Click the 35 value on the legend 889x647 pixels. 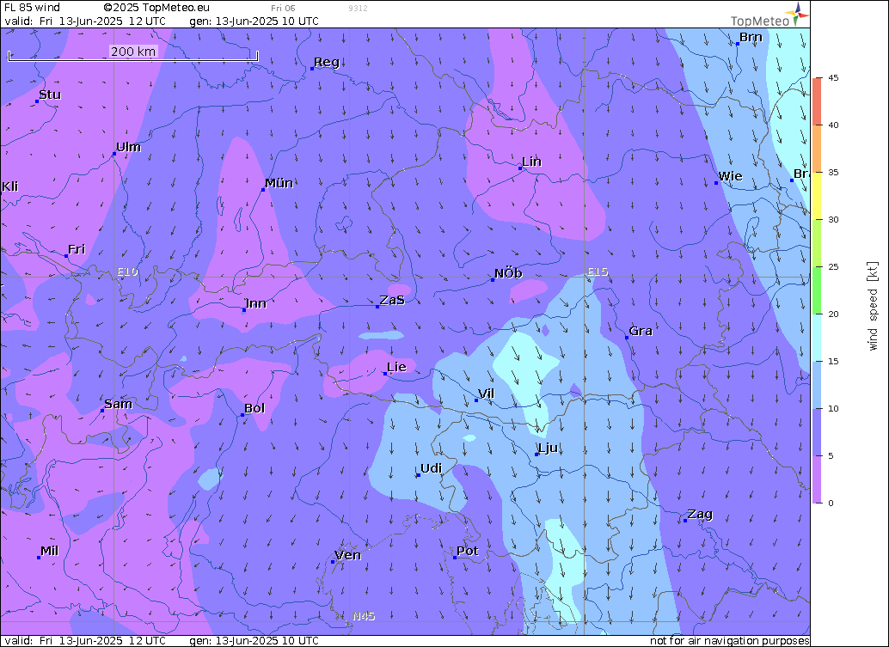click(x=833, y=172)
